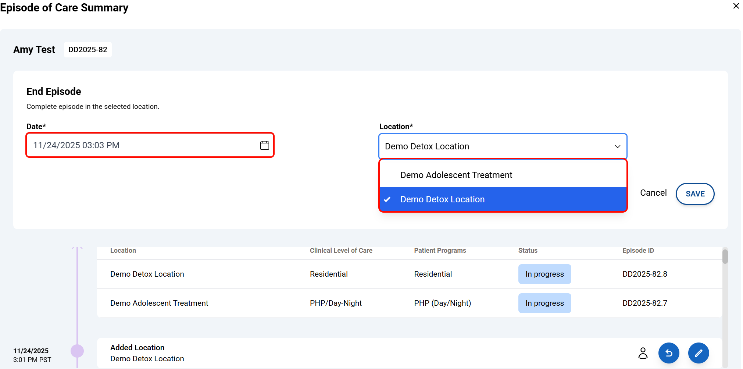Click the blue undo arrow icon
743x369 pixels.
668,353
